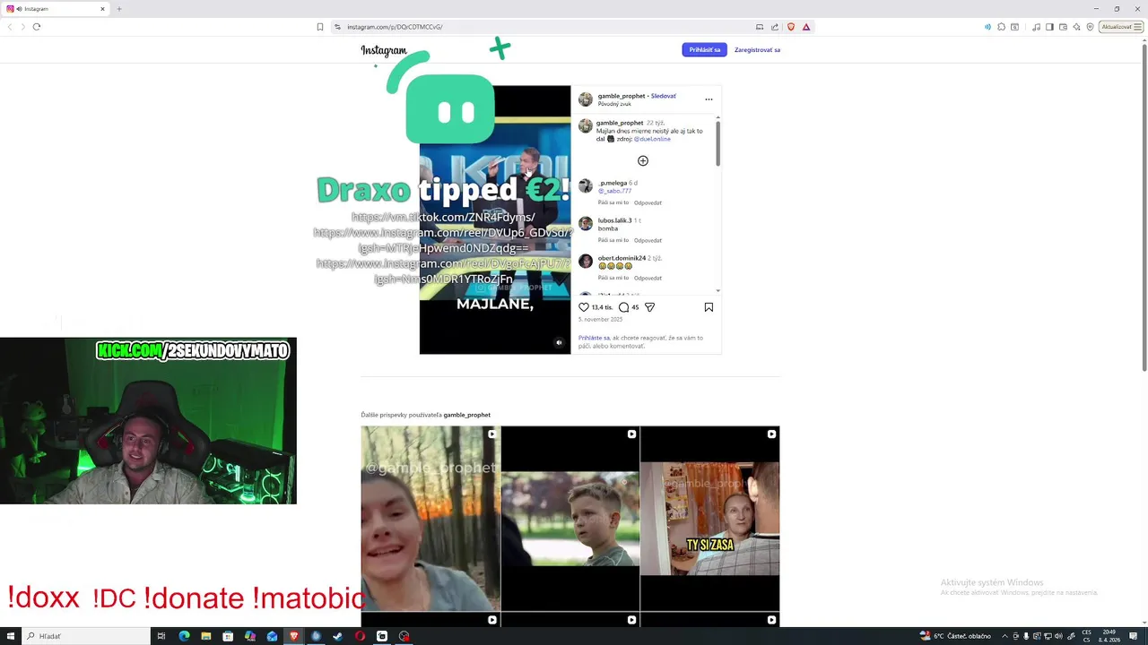Open a new browser tab

point(118,9)
